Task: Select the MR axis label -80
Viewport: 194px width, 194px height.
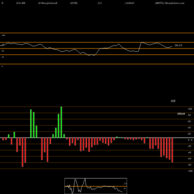Action: pos(189,165)
